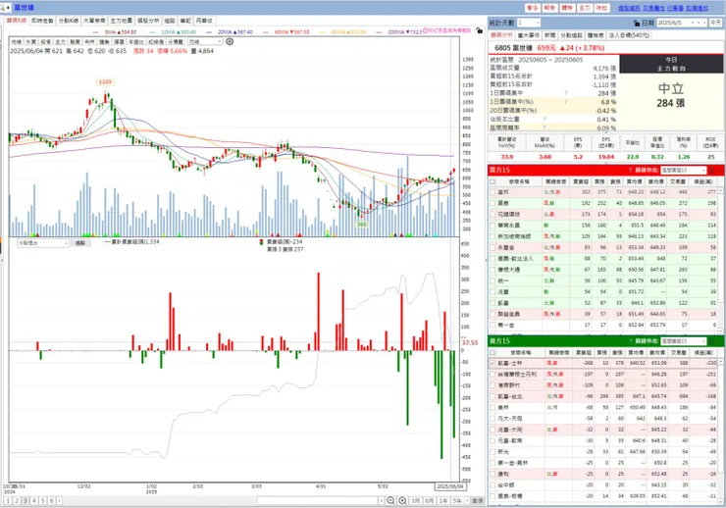Tick the select-all checkbox in the 買方15 header
Viewport: 726px width, 508px height.
(493, 181)
